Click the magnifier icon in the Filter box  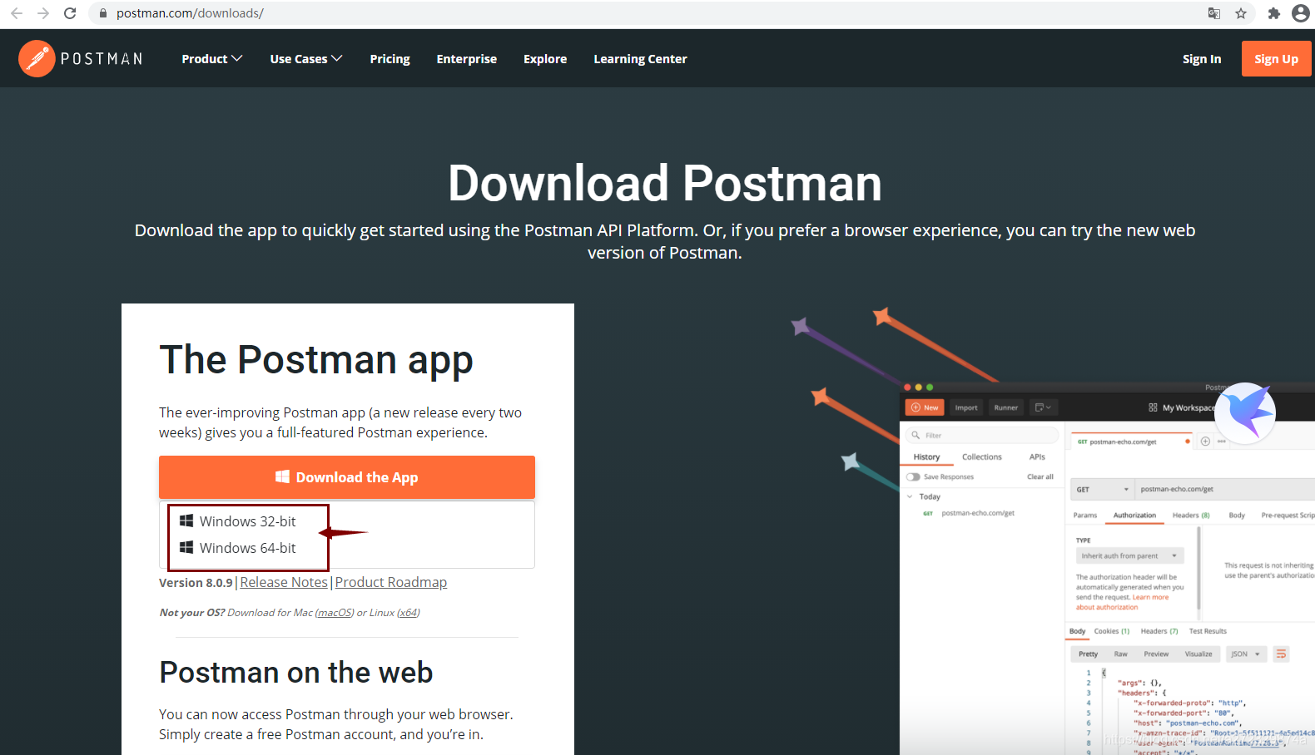(x=916, y=436)
